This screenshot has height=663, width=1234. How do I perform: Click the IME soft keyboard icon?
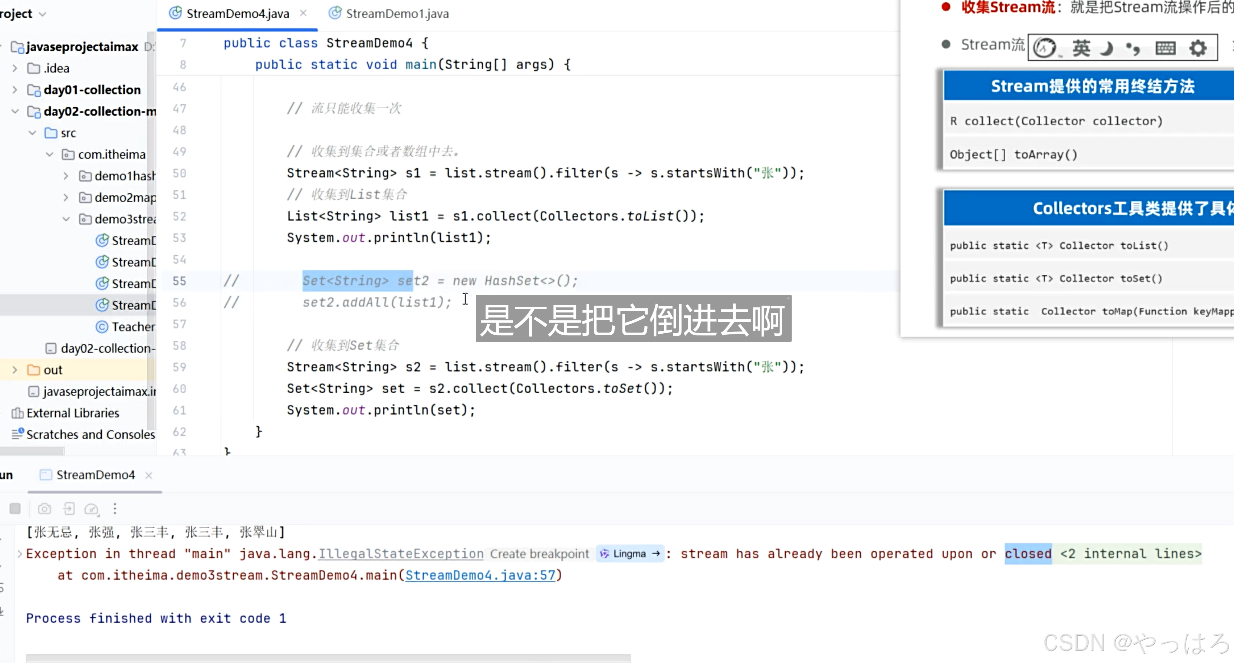click(1165, 48)
